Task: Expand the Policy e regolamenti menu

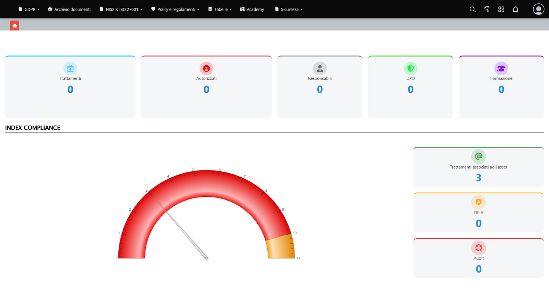Action: 175,9
